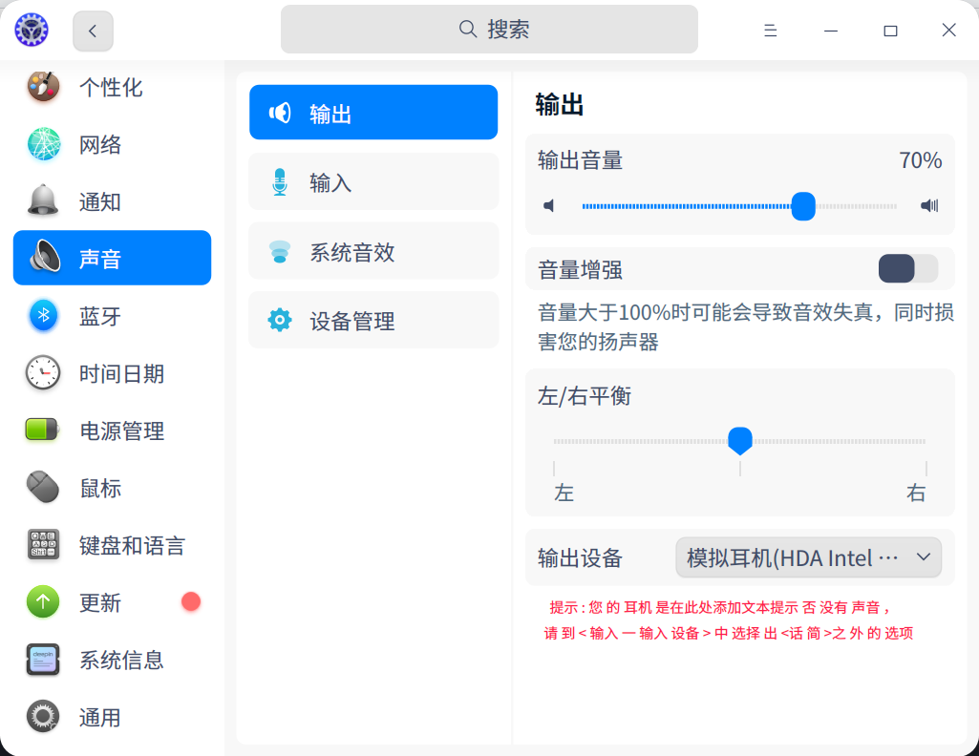The height and width of the screenshot is (756, 979).
Task: Open the Update (更新) settings entry
Action: tap(100, 602)
